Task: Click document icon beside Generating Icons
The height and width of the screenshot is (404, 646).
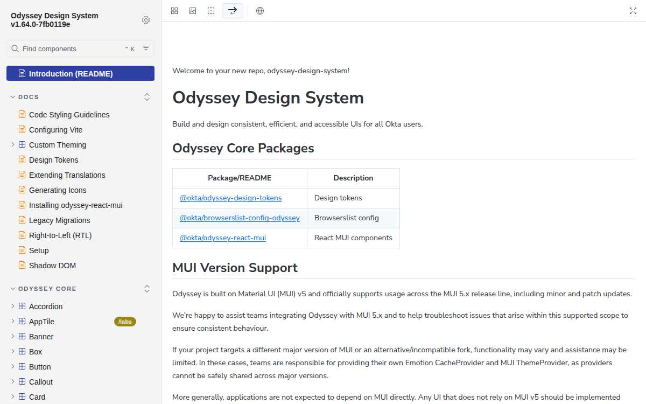Action: click(22, 190)
